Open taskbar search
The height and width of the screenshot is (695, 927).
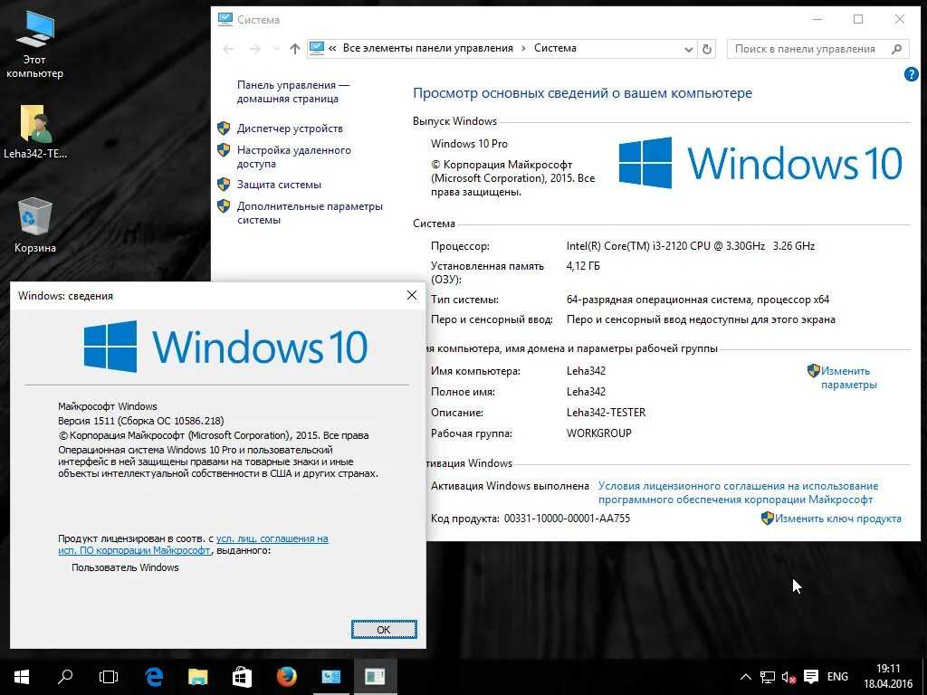[x=64, y=676]
